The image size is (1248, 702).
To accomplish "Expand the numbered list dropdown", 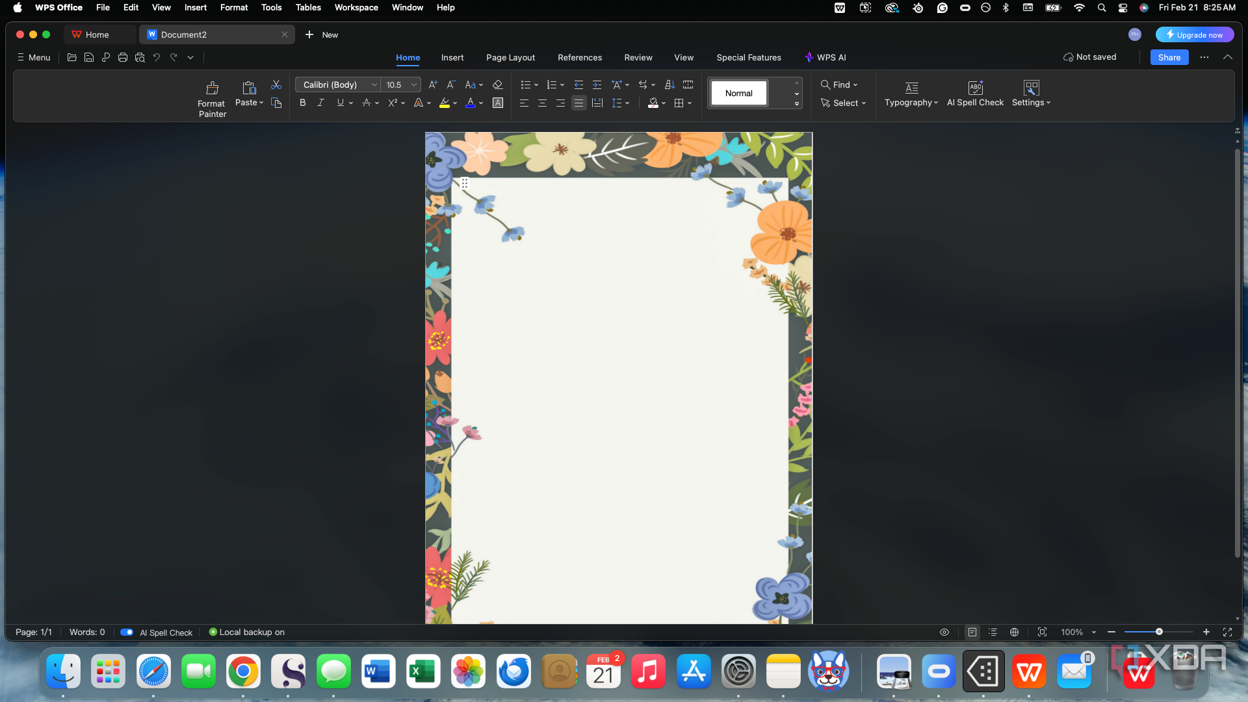I will click(x=562, y=84).
